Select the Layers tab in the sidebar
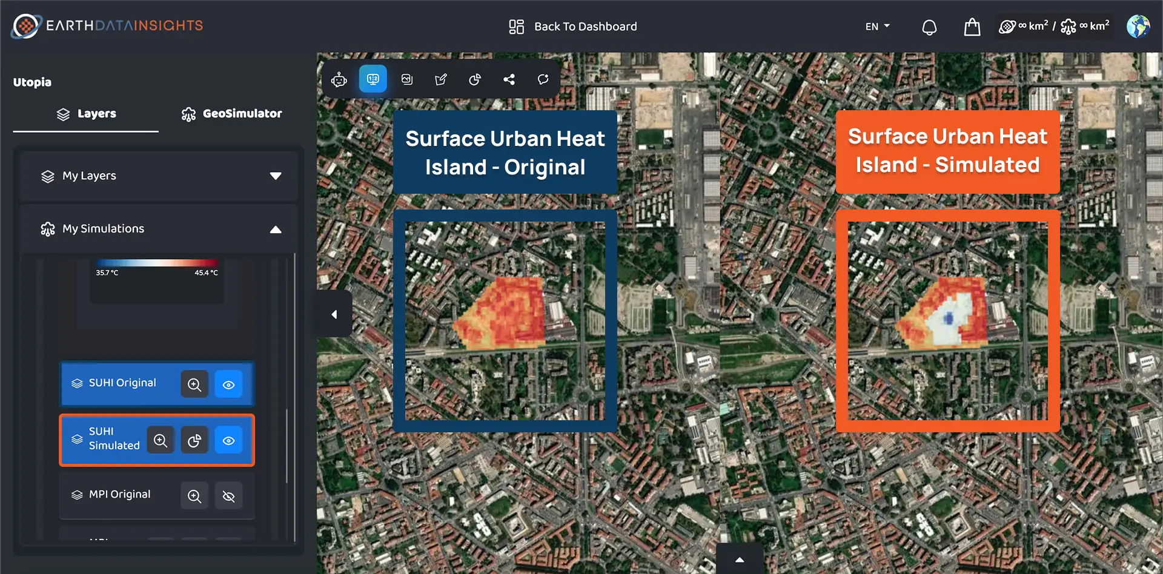 (86, 113)
